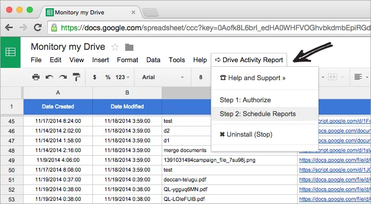Viewport: 371px width, 204px height.
Task: Open the Arial font dropdown
Action: click(x=163, y=77)
